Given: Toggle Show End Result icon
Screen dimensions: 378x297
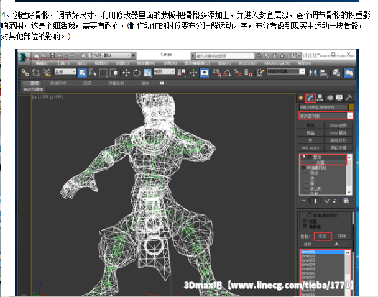Looking at the screenshot, I should (315, 201).
